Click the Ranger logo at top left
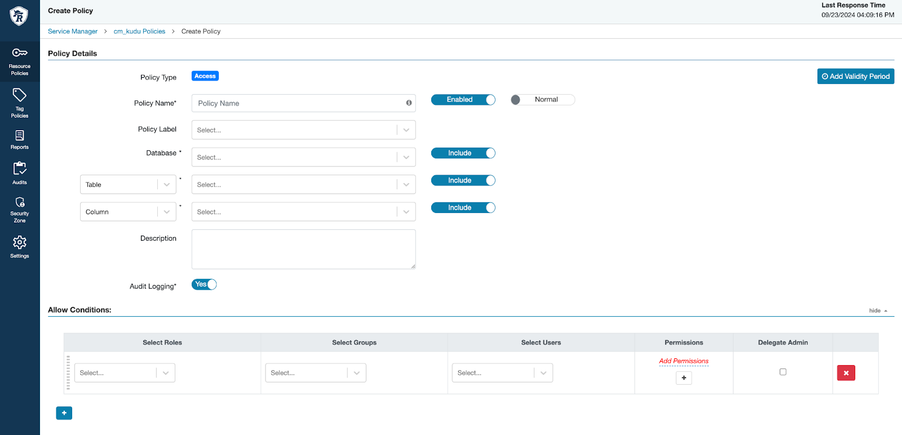 [19, 16]
